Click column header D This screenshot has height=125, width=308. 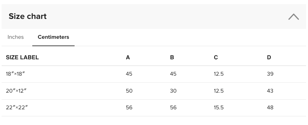269,57
